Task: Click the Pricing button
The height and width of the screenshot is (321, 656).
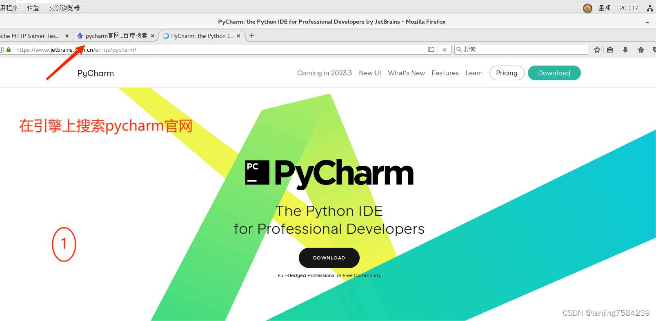Action: coord(507,73)
